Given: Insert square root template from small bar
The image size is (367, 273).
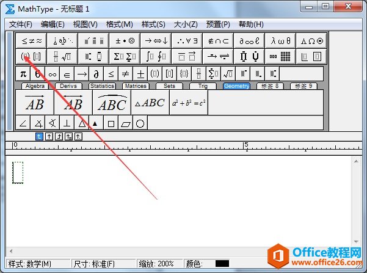Looking at the screenshot, I should (x=228, y=74).
